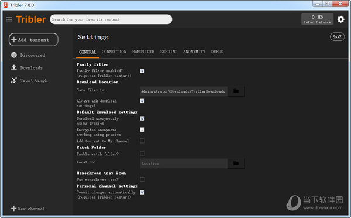The height and width of the screenshot is (218, 351).
Task: Enable Use monochrome icon checkbox
Action: [142, 179]
